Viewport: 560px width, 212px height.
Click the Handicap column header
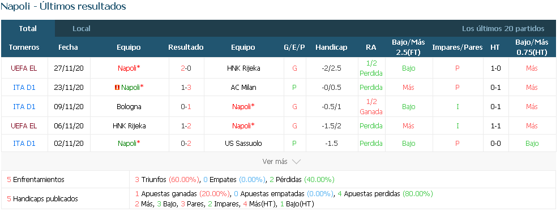[331, 47]
